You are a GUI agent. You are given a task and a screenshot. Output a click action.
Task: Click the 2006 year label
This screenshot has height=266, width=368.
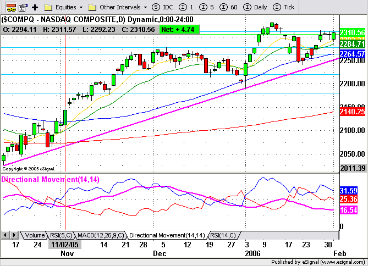click(253, 253)
